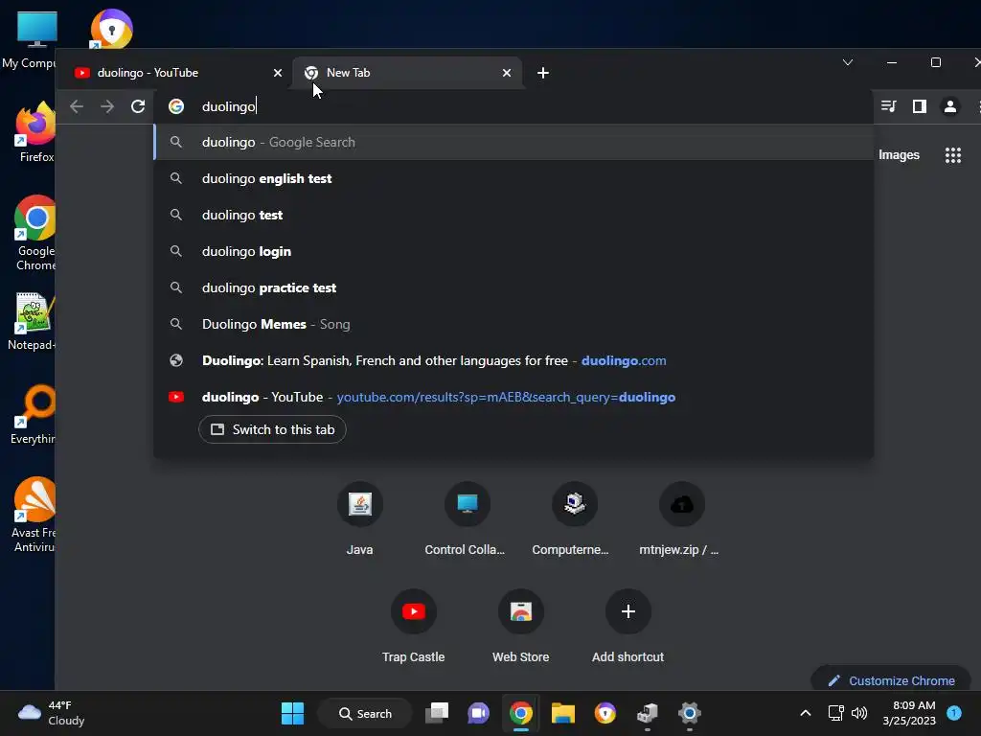Open the media control queue icon

pyautogui.click(x=888, y=106)
